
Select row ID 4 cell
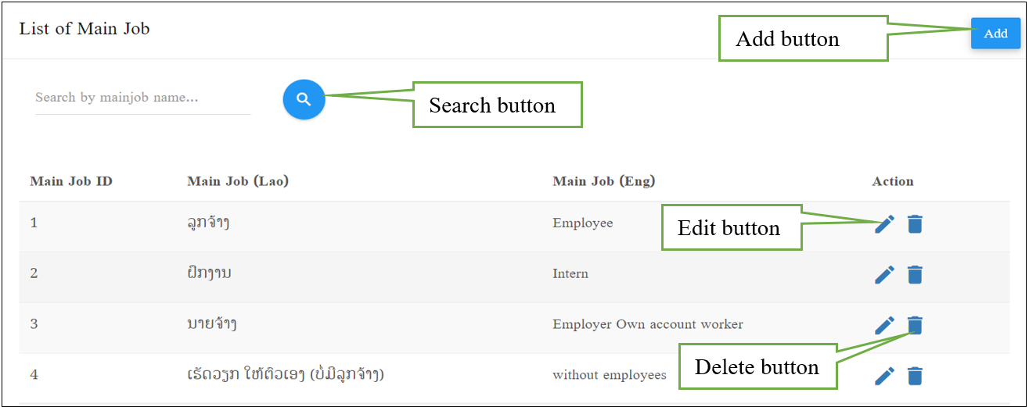click(x=34, y=374)
